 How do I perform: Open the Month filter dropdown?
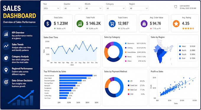(94, 8)
